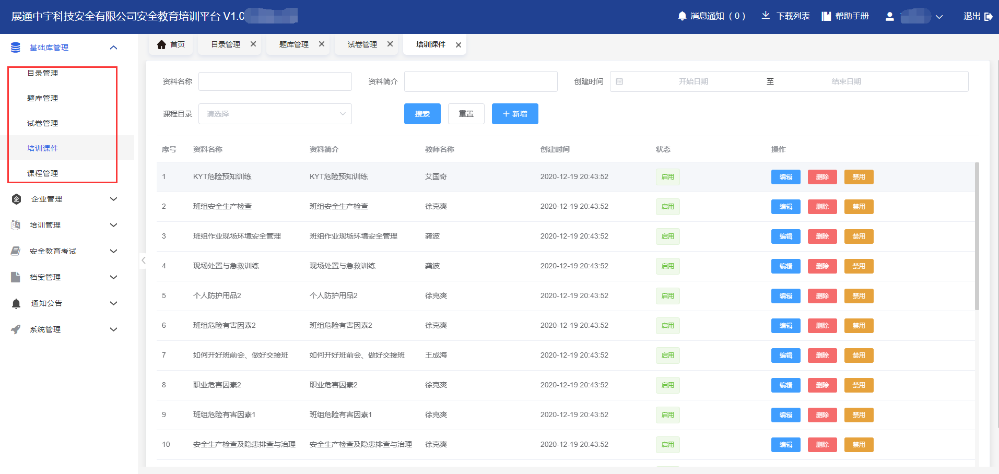Click the 企业管理 sidebar icon
This screenshot has width=999, height=474.
point(16,199)
